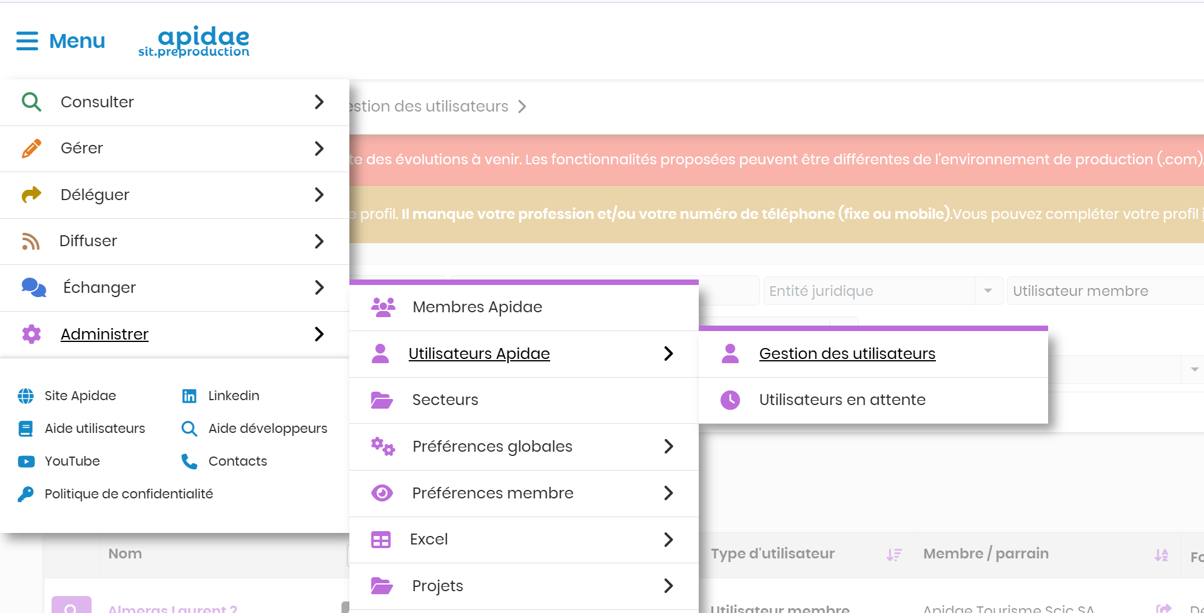This screenshot has height=613, width=1204.
Task: Choose Secteurs from the submenu
Action: point(524,400)
